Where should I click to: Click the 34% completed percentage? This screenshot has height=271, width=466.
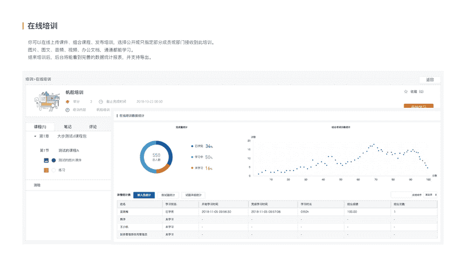coord(209,146)
